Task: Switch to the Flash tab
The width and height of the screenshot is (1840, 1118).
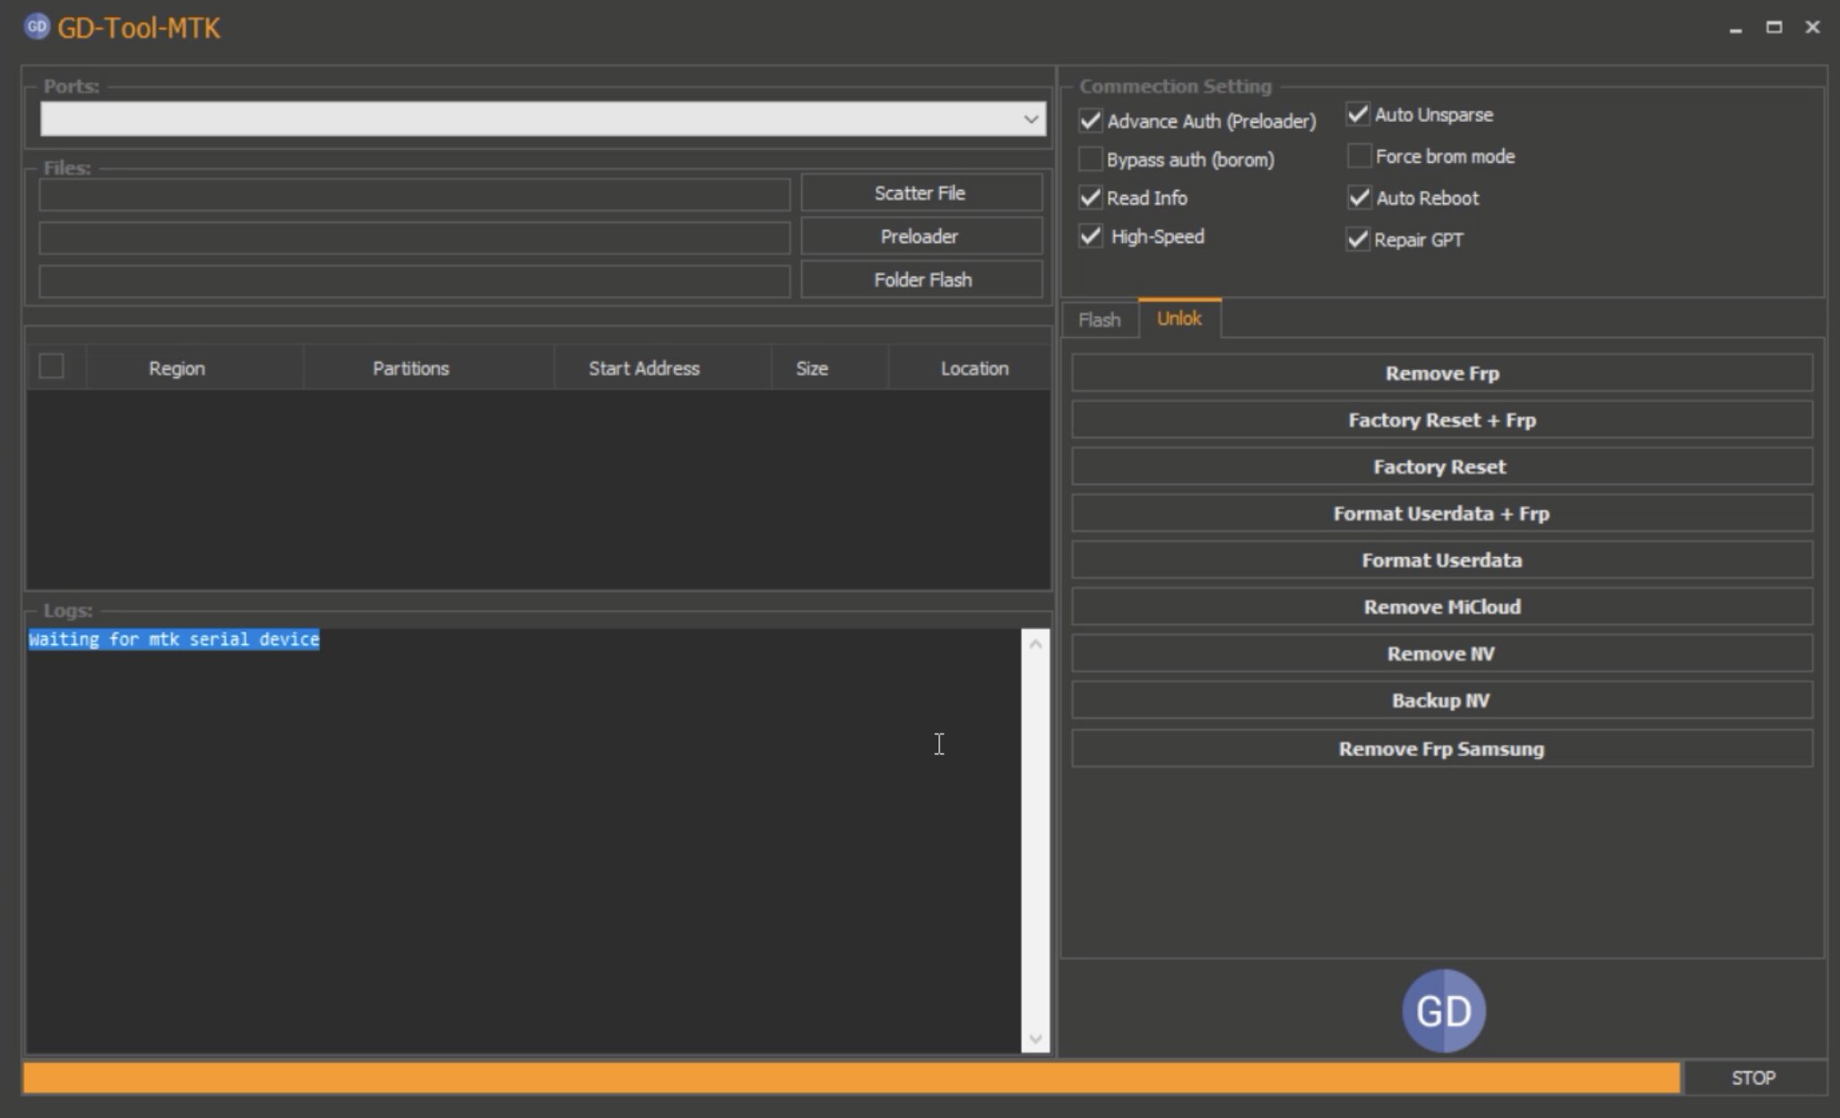Action: point(1099,319)
